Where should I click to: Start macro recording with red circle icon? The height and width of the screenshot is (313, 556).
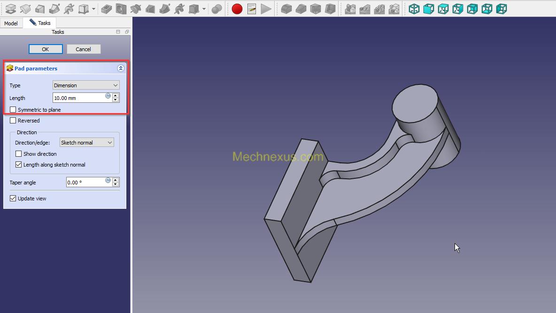point(237,9)
